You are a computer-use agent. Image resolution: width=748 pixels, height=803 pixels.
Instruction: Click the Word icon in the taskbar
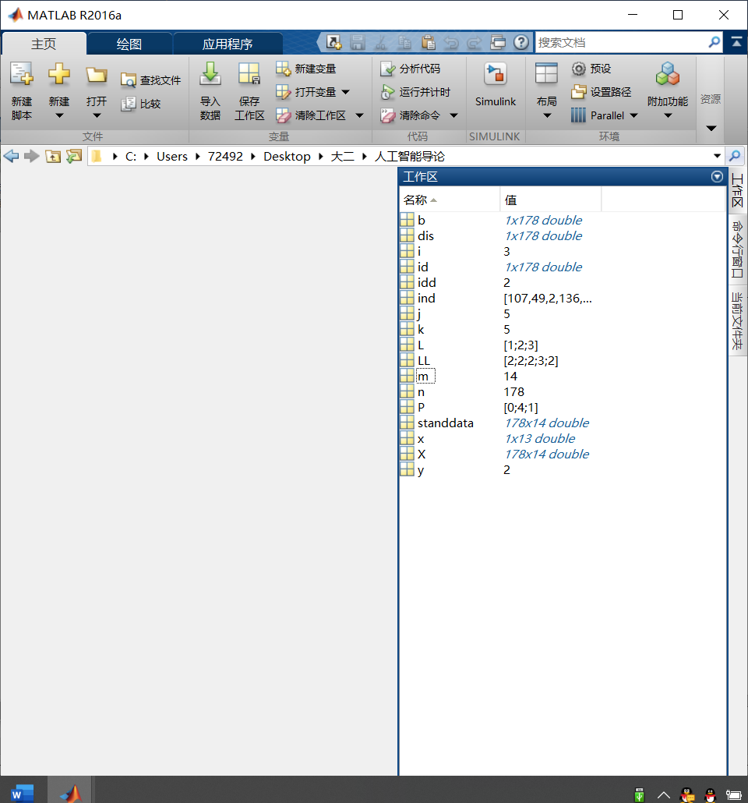tap(23, 792)
